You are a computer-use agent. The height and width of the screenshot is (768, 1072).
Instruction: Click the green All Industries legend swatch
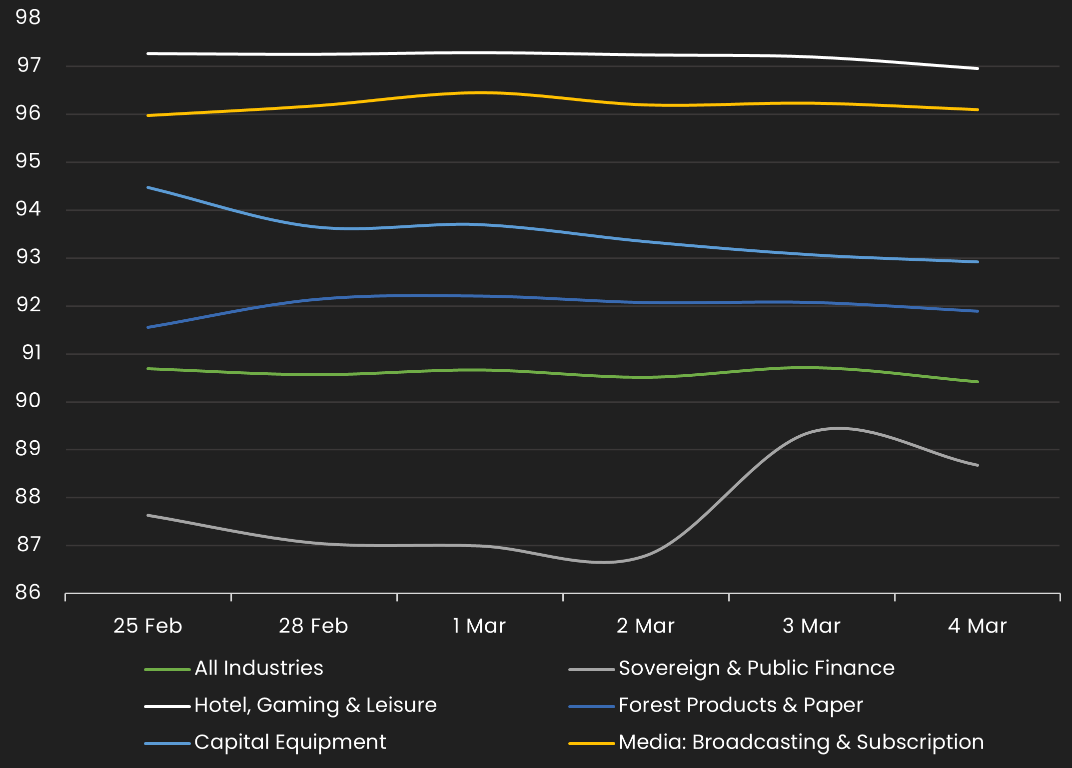(167, 670)
